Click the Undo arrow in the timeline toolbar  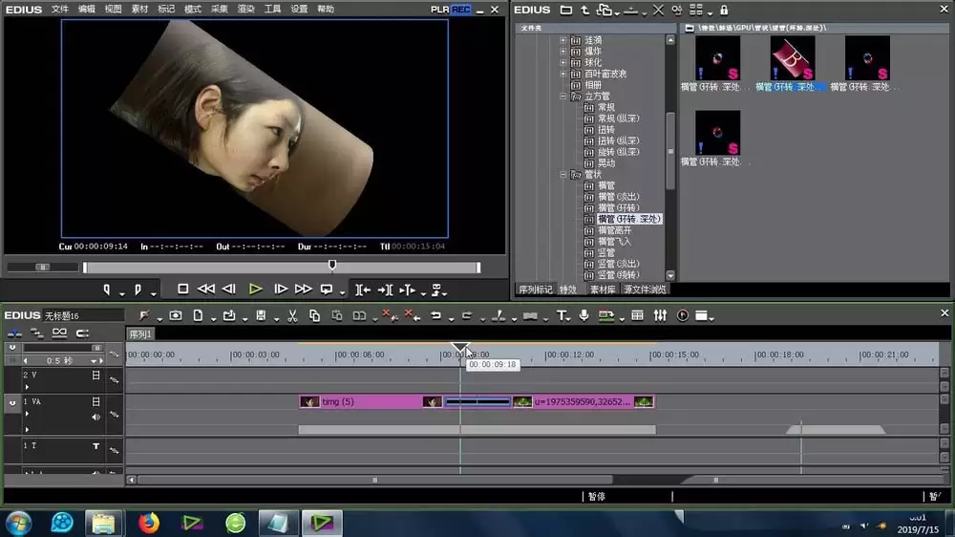[436, 315]
